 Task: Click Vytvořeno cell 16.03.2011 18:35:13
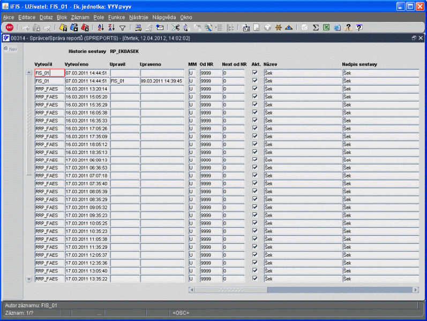pyautogui.click(x=87, y=152)
